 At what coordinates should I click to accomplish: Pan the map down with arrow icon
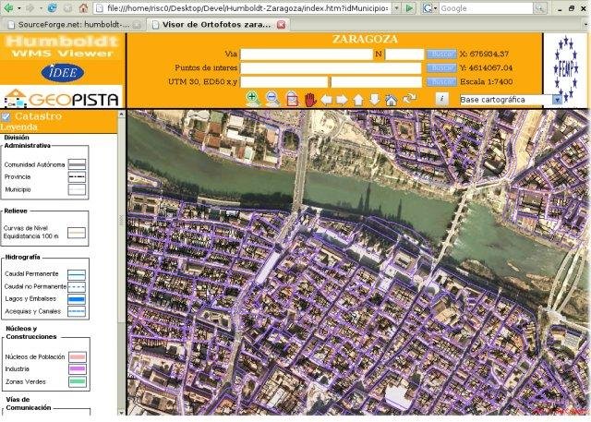pos(374,100)
